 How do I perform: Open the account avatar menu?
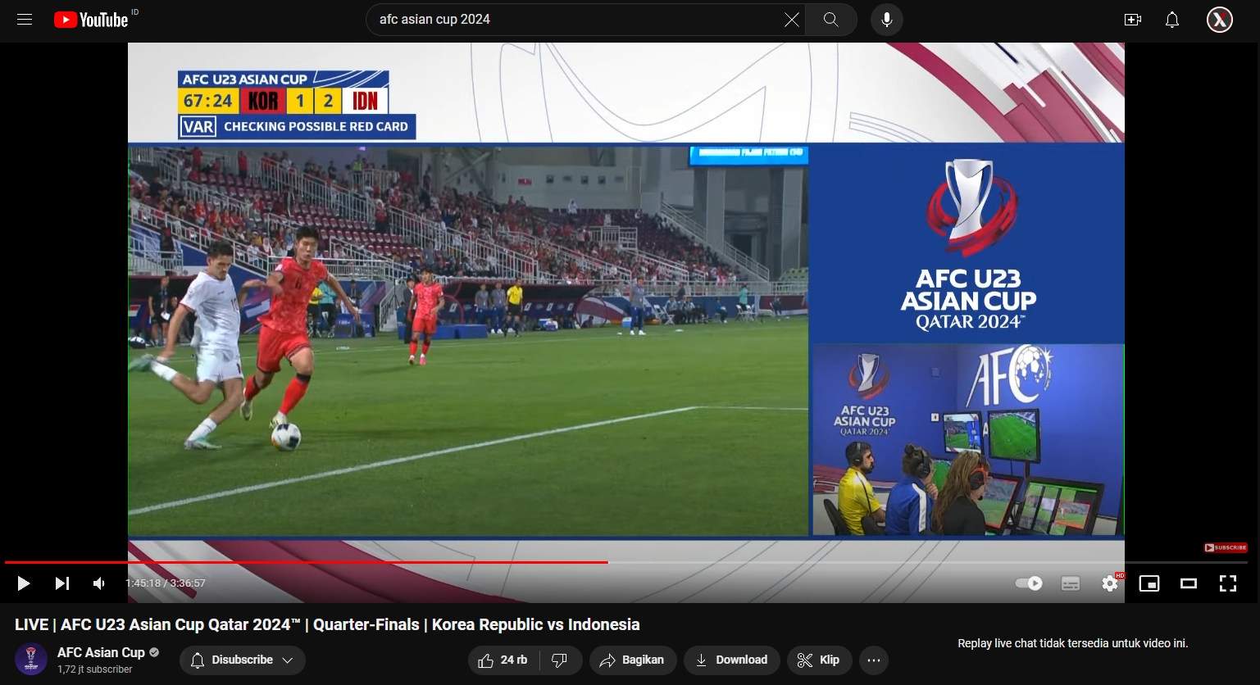[x=1219, y=20]
